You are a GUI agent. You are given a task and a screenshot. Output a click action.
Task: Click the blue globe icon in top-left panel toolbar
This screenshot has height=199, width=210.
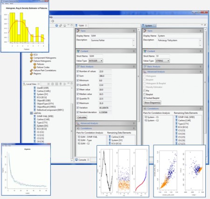tap(56, 25)
